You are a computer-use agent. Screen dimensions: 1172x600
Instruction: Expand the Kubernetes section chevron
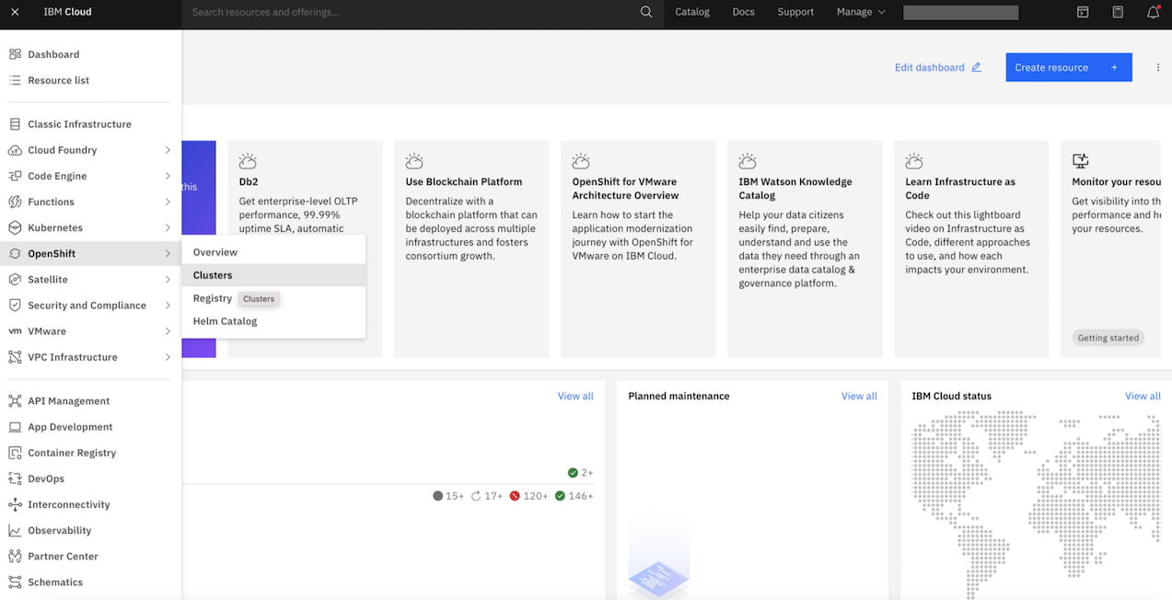pyautogui.click(x=169, y=227)
